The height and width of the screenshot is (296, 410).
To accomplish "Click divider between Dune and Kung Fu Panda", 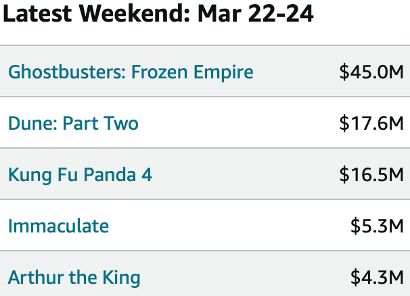I will 205,148.
